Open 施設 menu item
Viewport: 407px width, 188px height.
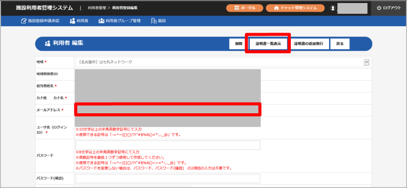158,21
